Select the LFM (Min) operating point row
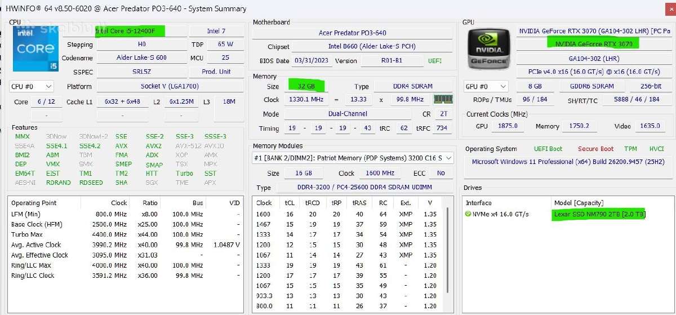 pyautogui.click(x=126, y=214)
